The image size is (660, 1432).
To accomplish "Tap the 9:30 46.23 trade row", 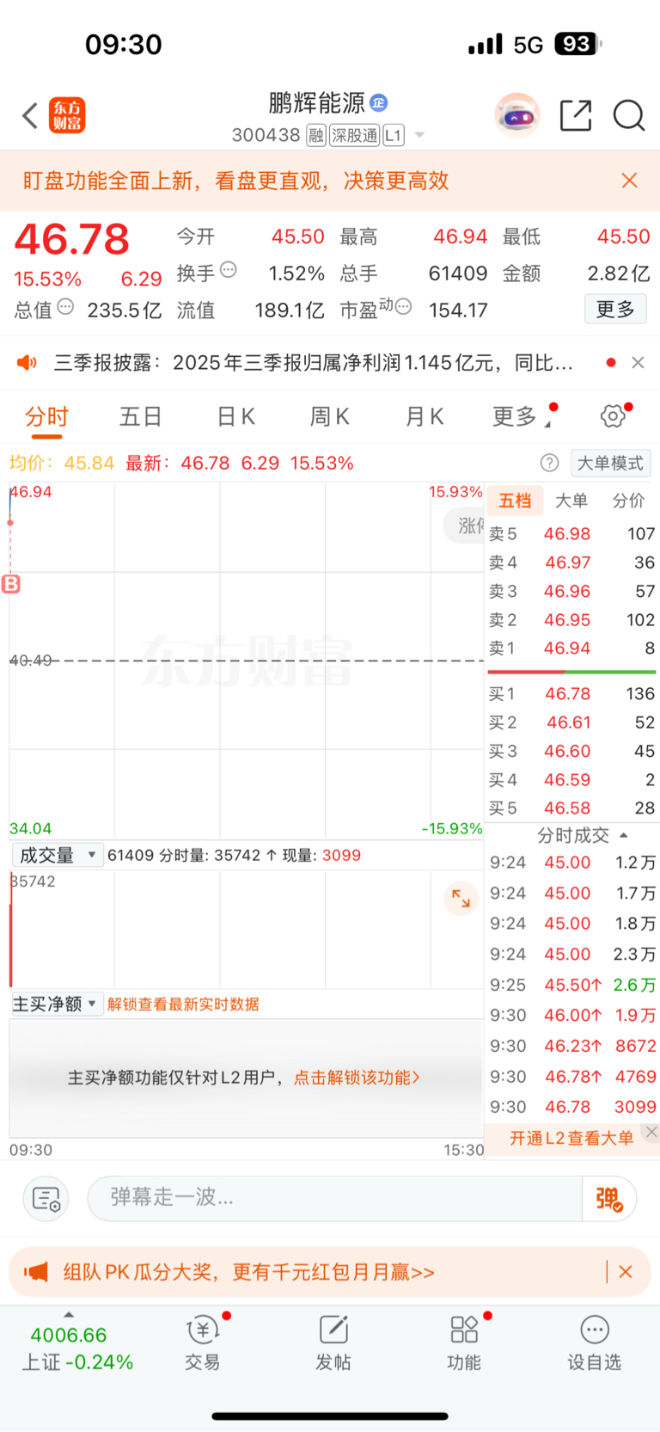I will point(572,1046).
